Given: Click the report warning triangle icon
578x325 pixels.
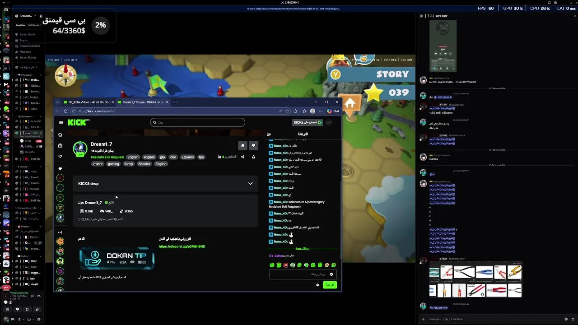Looking at the screenshot, I should (253, 157).
